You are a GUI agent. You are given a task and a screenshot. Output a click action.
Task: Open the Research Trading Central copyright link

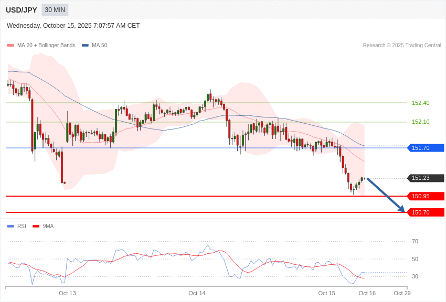coord(402,46)
